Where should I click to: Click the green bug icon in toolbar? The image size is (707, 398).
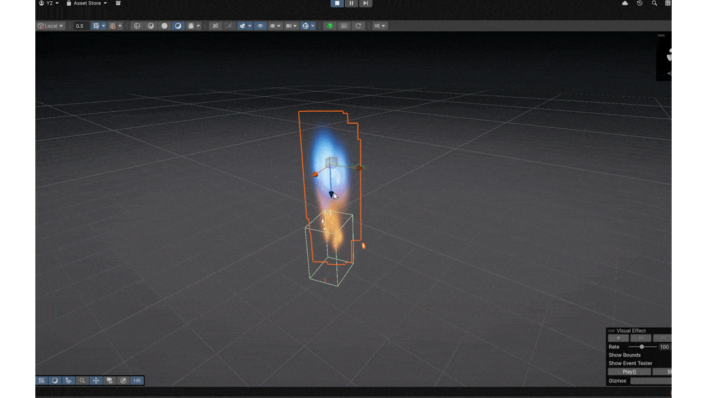tap(330, 26)
